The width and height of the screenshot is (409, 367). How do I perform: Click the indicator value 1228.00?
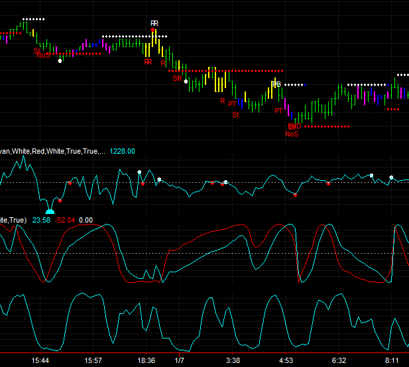click(122, 151)
